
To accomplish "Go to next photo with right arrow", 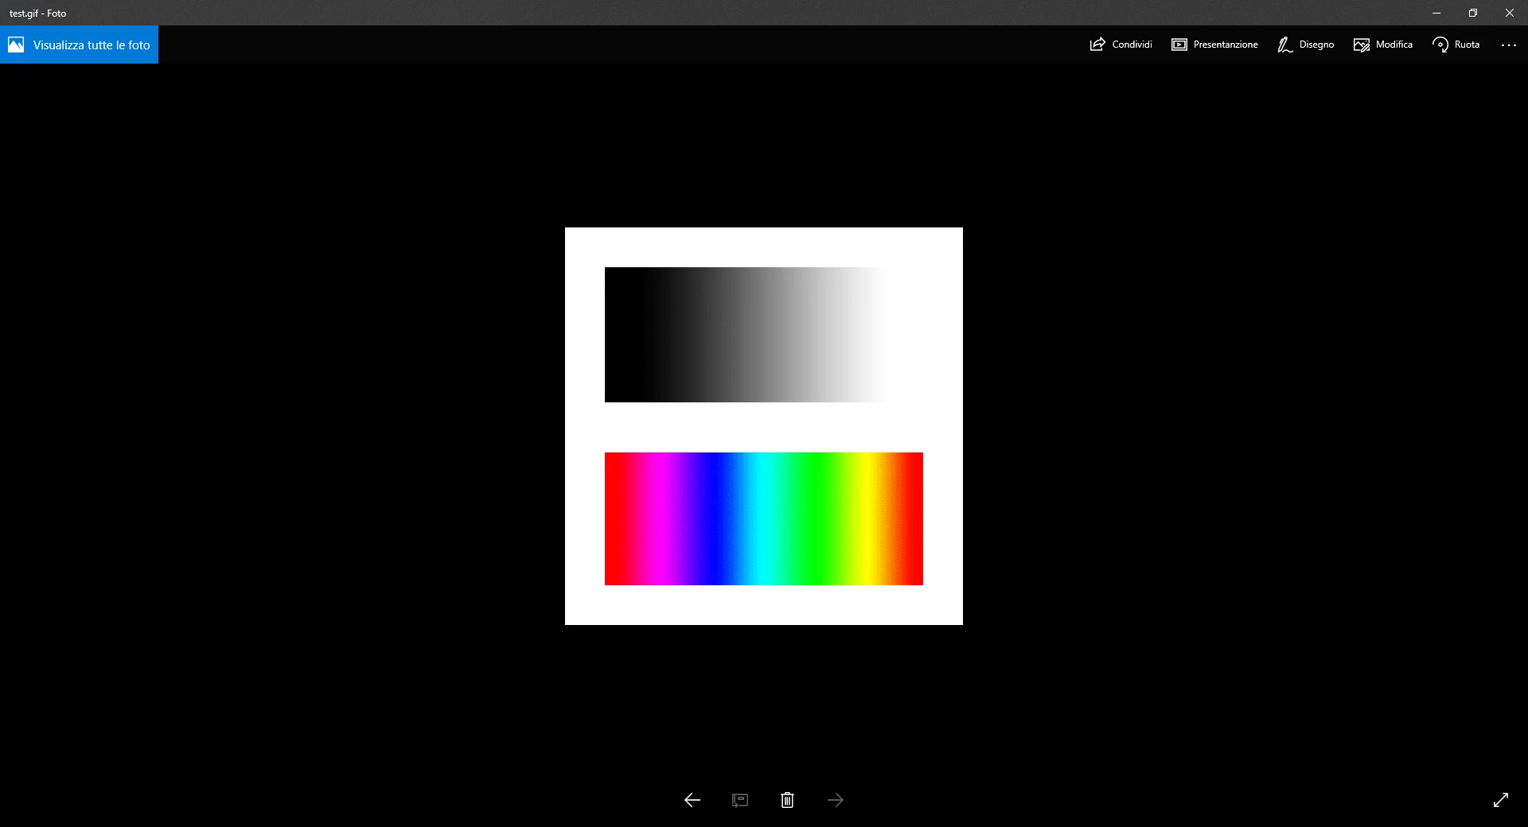I will [x=836, y=800].
